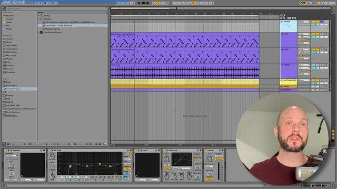Select Ohio Players - Funky Worm.wav file

pyautogui.click(x=73, y=26)
